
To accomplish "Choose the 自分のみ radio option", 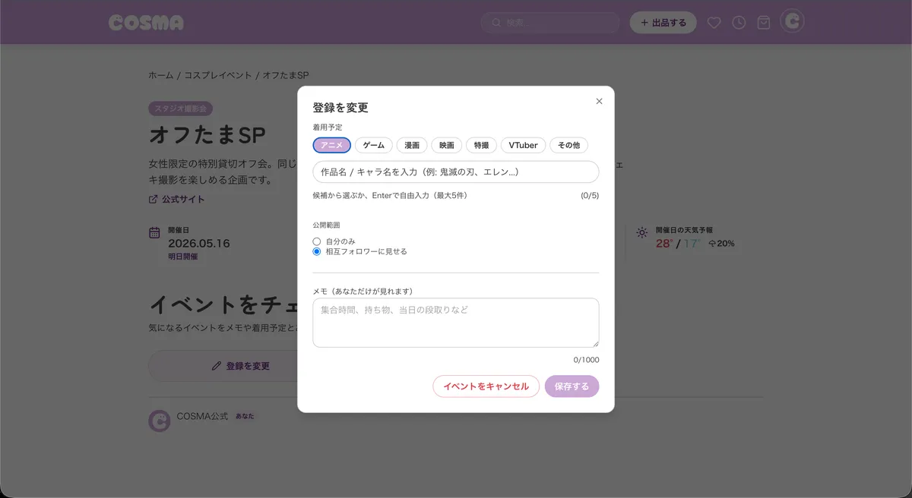I will (317, 241).
